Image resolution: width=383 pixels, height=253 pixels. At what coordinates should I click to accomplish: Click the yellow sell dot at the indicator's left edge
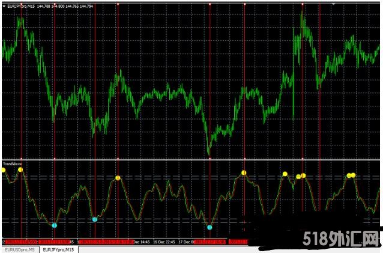3,170
